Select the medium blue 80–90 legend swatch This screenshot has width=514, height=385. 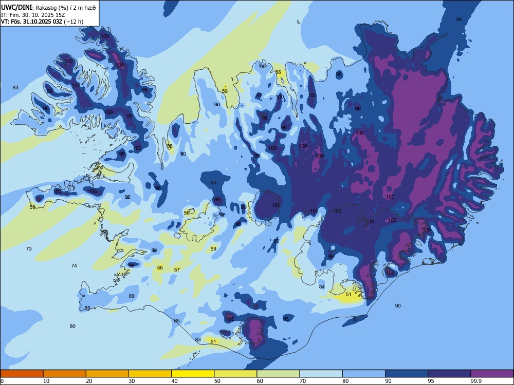(x=364, y=374)
